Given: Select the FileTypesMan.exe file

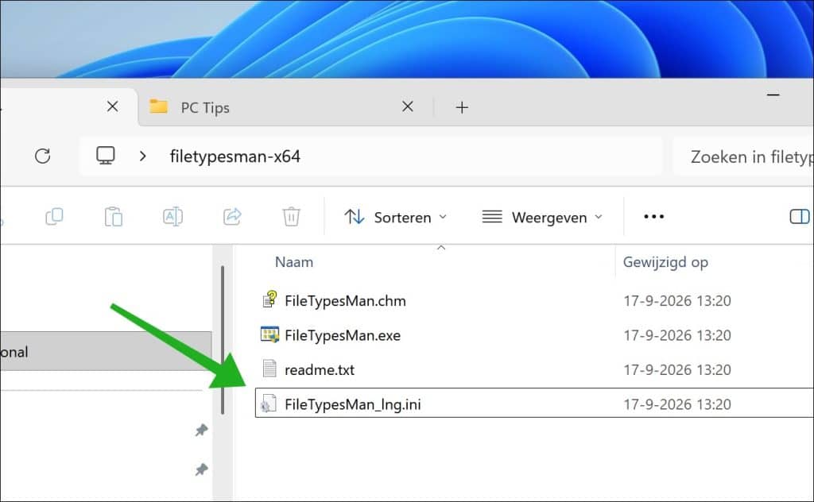Looking at the screenshot, I should 343,335.
